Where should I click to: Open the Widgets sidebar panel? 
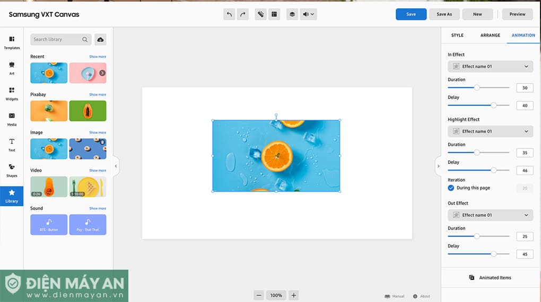(12, 93)
